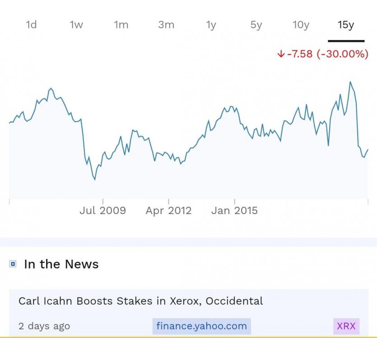This screenshot has height=338, width=377.
Task: Open the Carl Icahn Boosts Stakes headline
Action: click(x=140, y=301)
